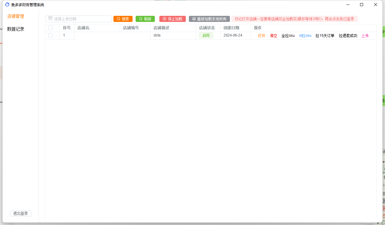Click the green 刷新 refresh button
The width and height of the screenshot is (385, 225).
pos(145,19)
